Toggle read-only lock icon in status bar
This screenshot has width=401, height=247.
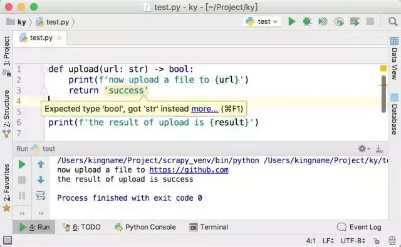tap(377, 241)
